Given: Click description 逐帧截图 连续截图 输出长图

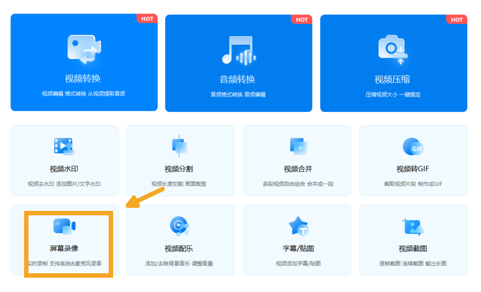Looking at the screenshot, I should 413,263.
